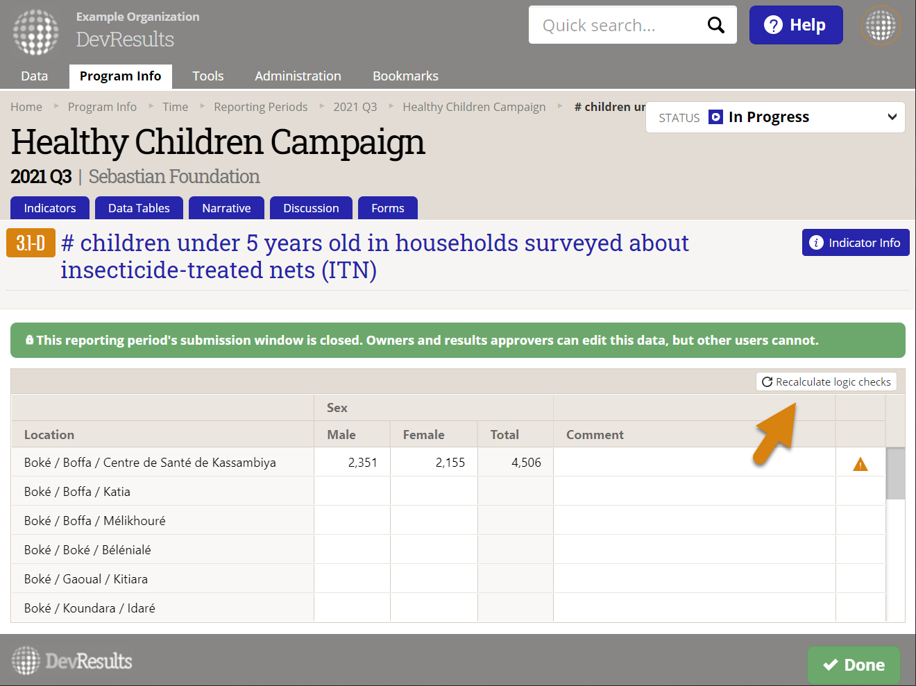This screenshot has width=916, height=686.
Task: Open the user profile avatar icon
Action: click(x=881, y=26)
